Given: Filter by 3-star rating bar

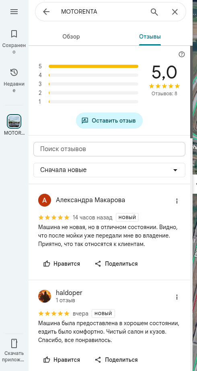Looking at the screenshot, I should click(x=93, y=84).
